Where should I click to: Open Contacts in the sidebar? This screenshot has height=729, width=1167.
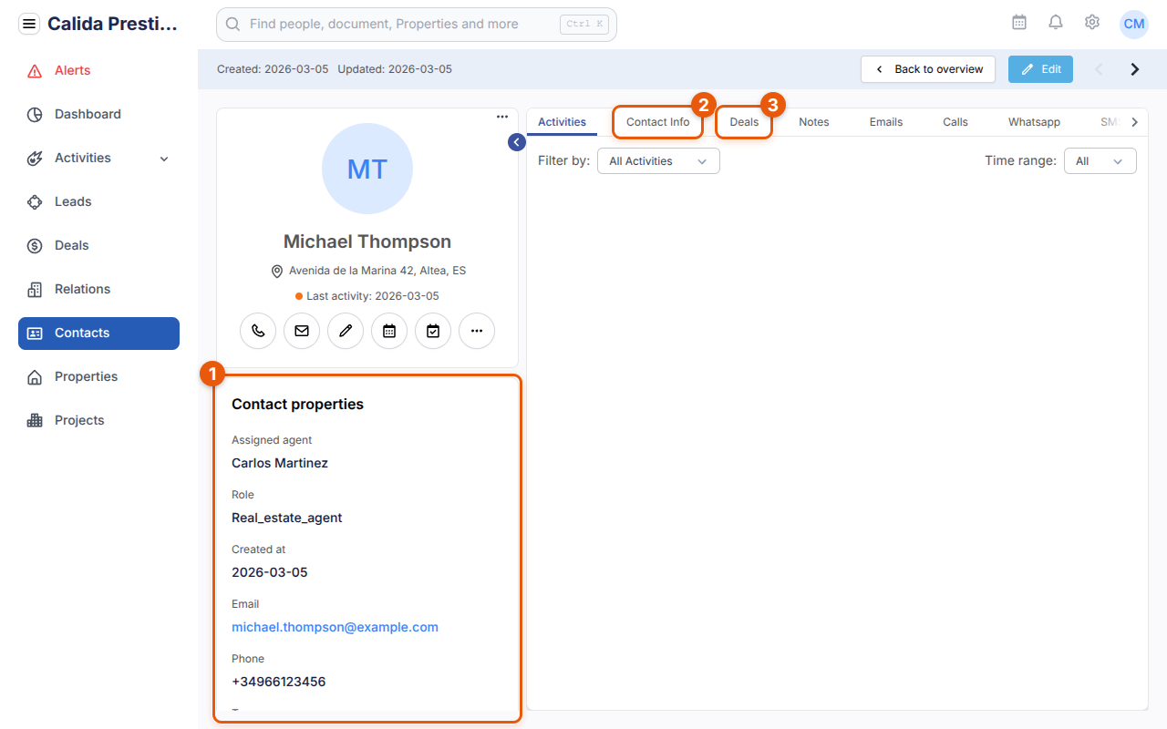[98, 333]
